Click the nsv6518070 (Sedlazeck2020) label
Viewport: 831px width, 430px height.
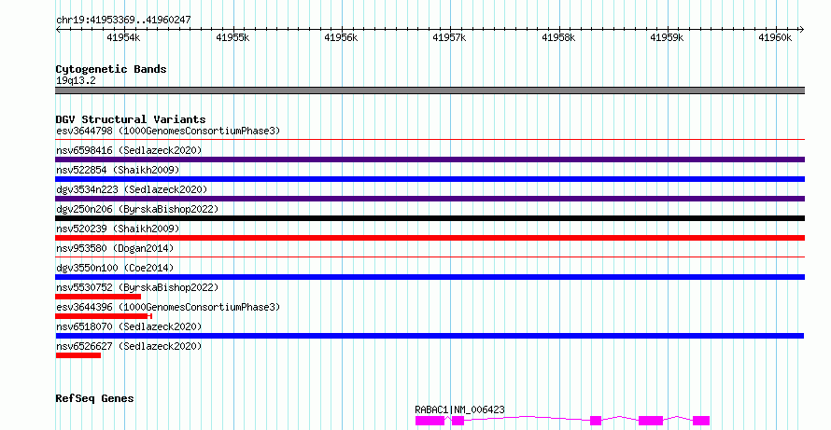point(129,326)
